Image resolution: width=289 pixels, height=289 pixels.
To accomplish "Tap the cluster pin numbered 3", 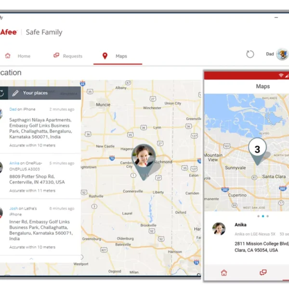I will (x=257, y=149).
